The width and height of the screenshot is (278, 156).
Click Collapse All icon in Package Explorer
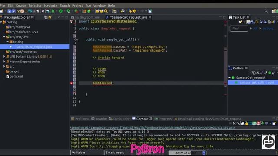pyautogui.click(x=46, y=17)
